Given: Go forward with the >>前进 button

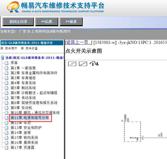Looking at the screenshot, I should 71,22.
